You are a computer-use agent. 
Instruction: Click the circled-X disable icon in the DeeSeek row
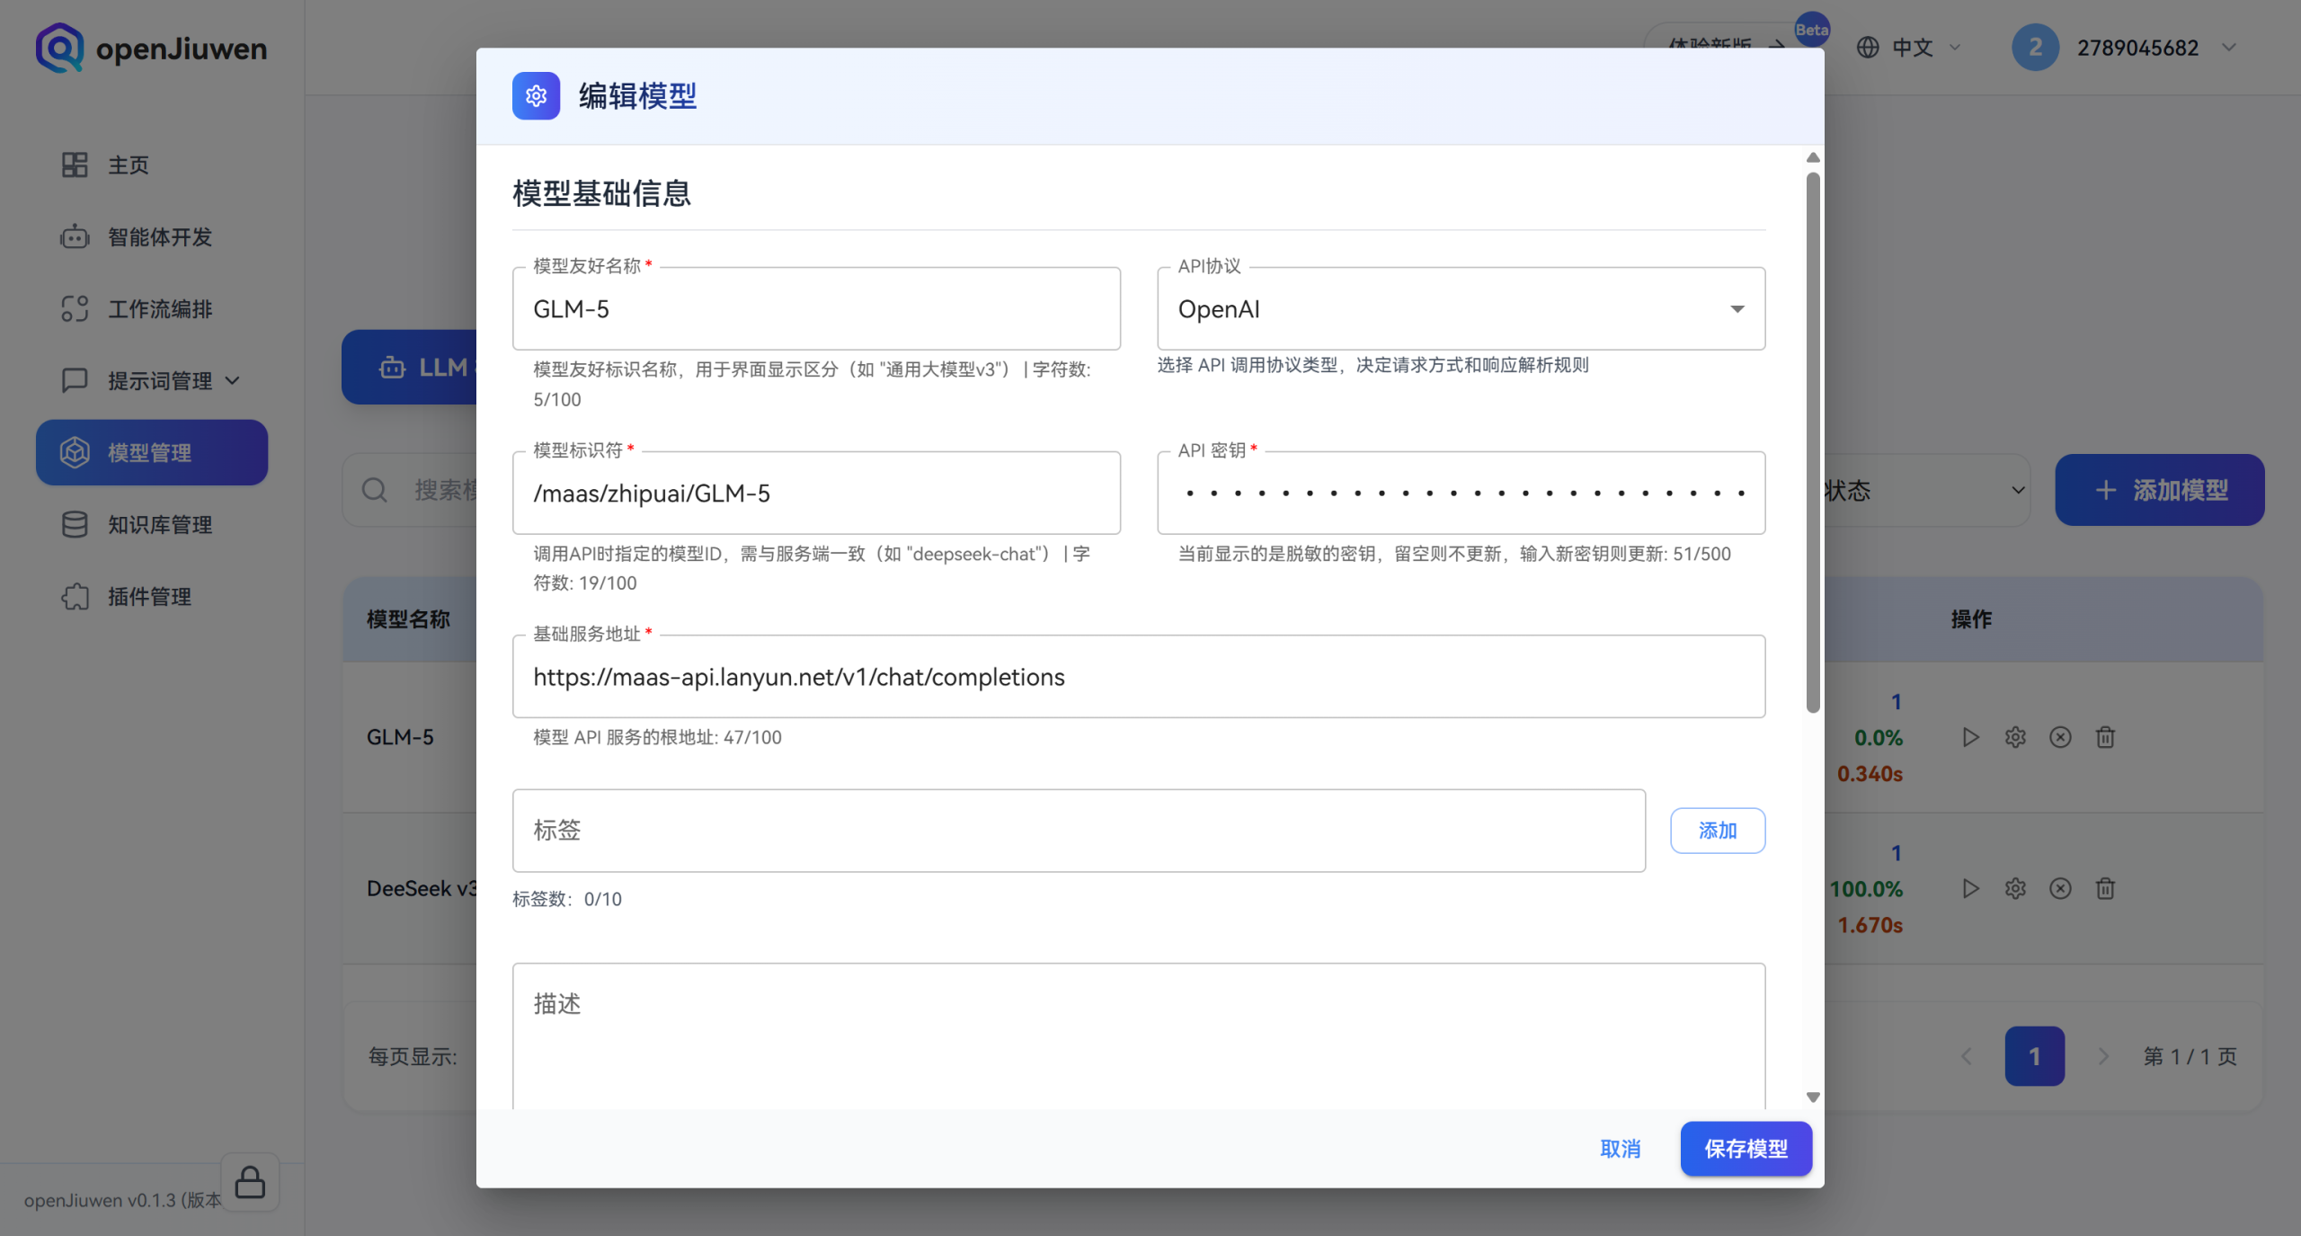tap(2060, 888)
